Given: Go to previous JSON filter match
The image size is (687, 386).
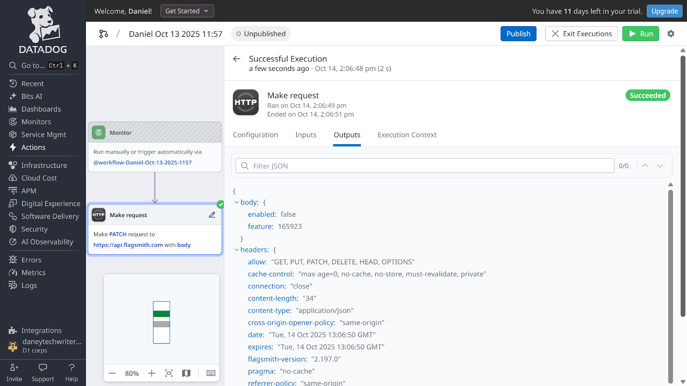Looking at the screenshot, I should click(645, 166).
